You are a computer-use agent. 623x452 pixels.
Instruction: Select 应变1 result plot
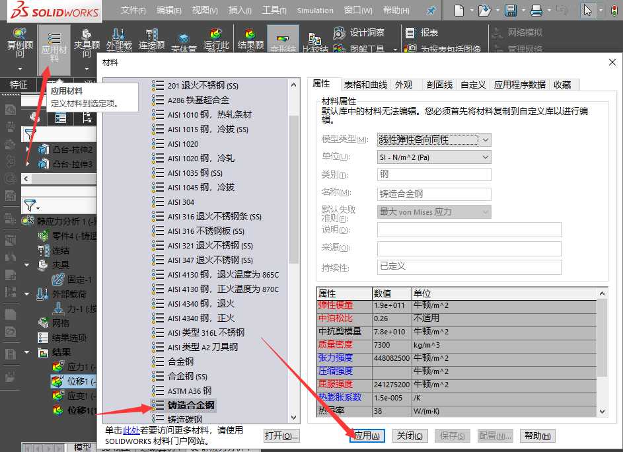click(x=74, y=396)
